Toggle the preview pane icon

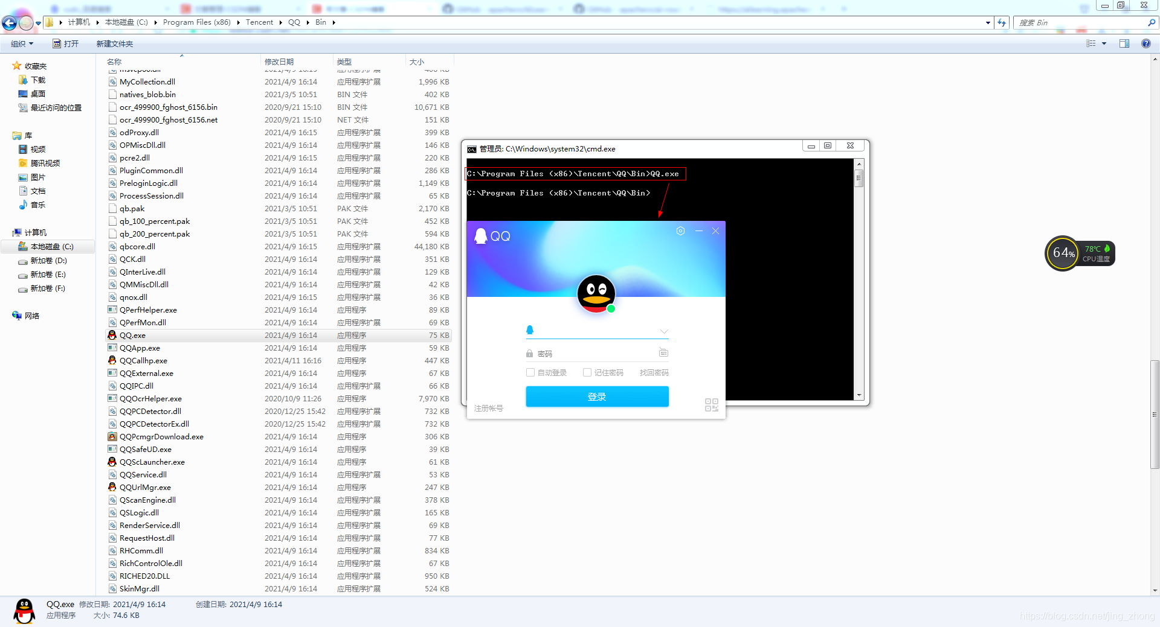(1124, 43)
